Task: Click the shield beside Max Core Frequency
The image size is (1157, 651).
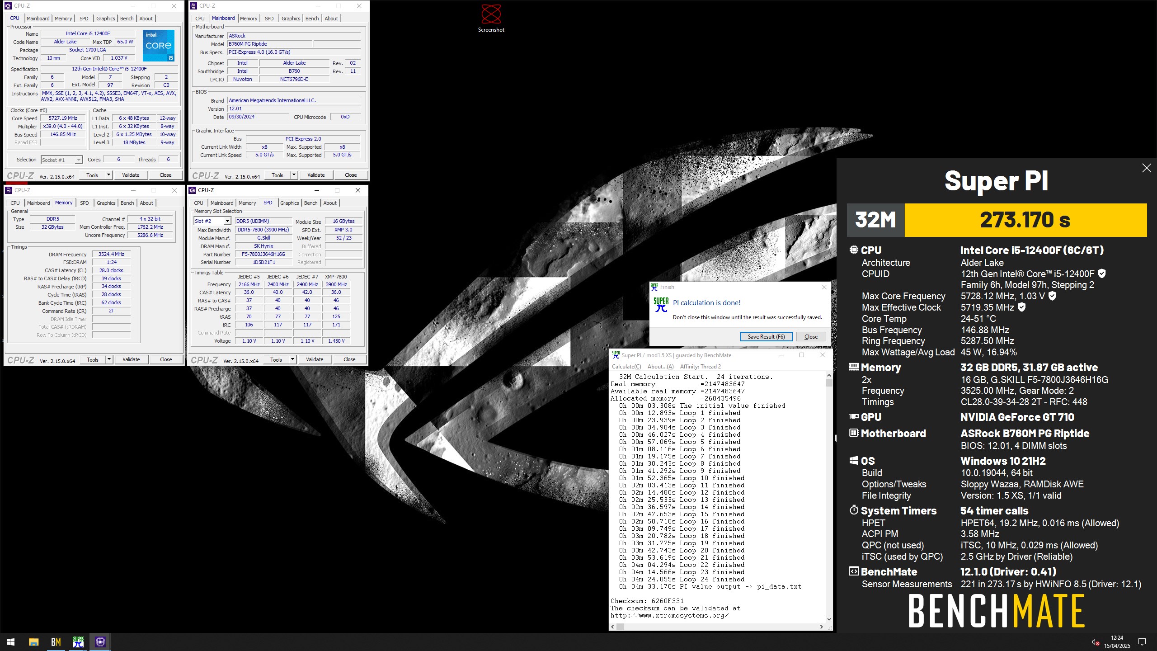Action: pyautogui.click(x=1052, y=296)
